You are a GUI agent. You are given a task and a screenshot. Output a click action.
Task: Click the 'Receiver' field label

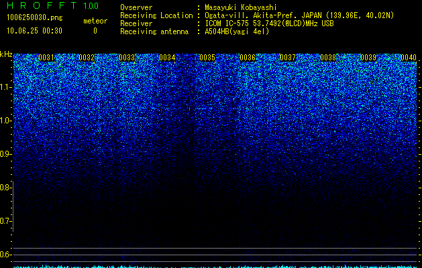[136, 23]
